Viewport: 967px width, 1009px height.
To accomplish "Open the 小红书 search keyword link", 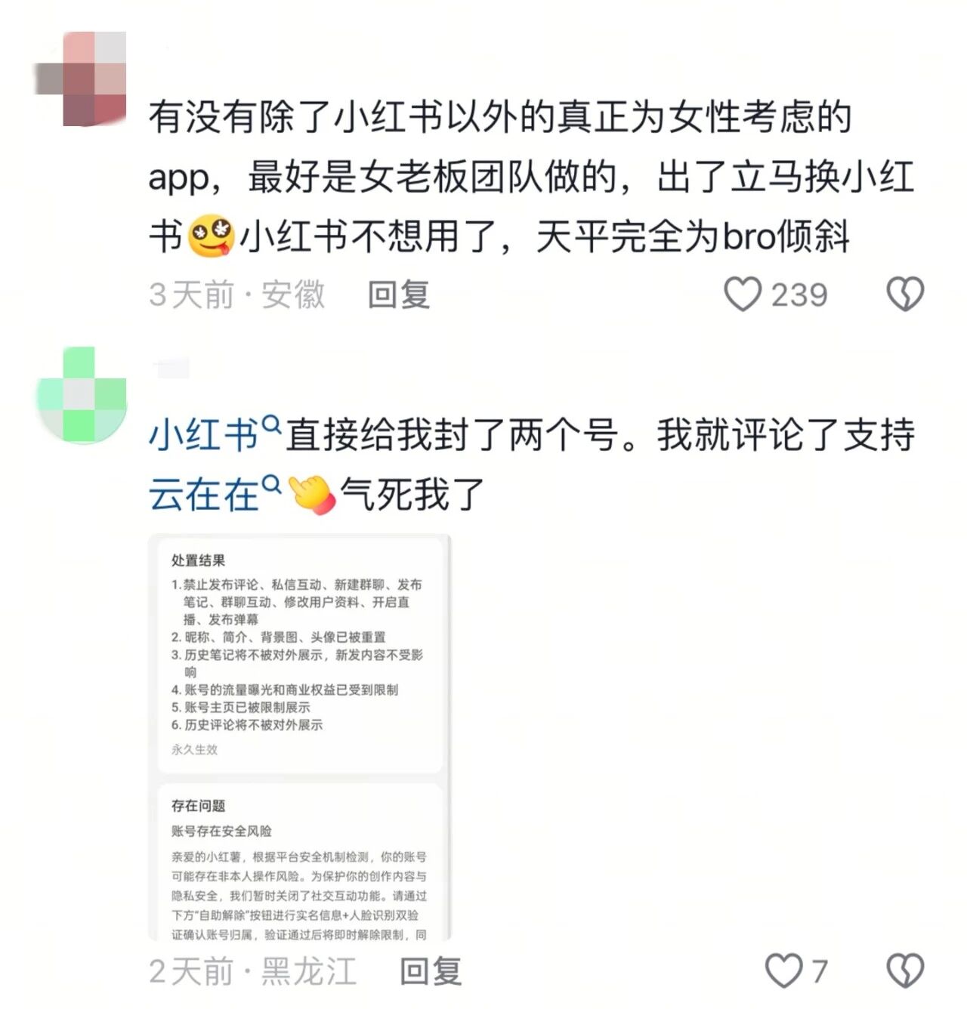I will [x=204, y=436].
